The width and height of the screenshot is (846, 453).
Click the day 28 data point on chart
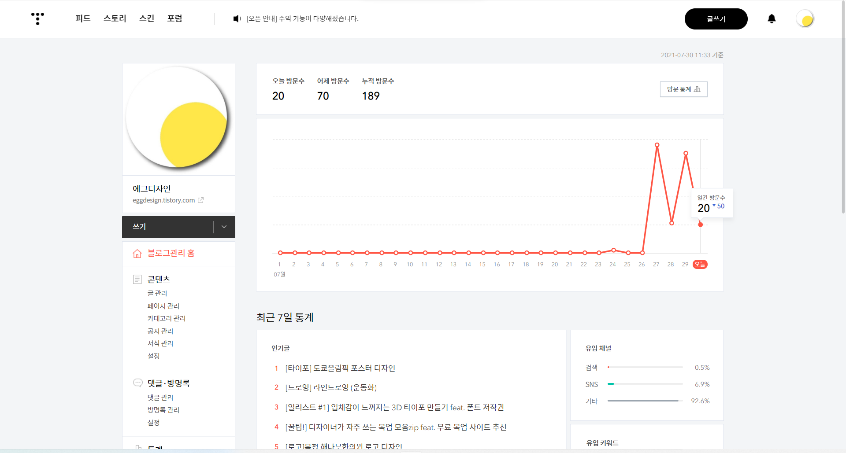coord(672,223)
